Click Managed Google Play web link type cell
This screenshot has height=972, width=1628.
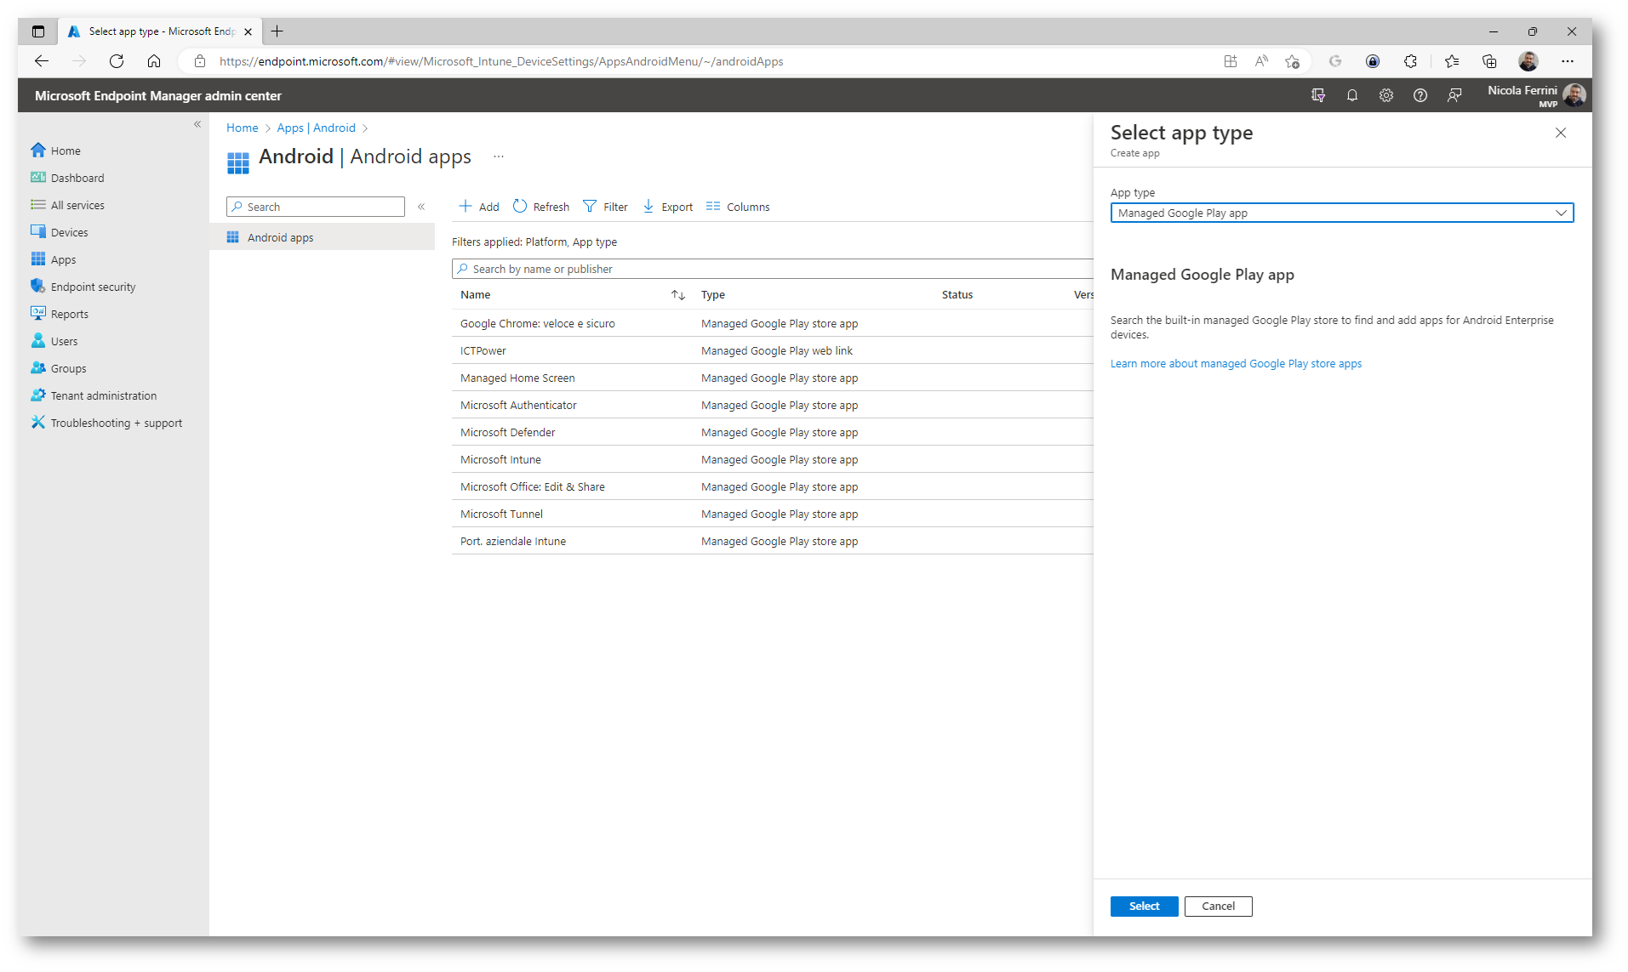777,350
